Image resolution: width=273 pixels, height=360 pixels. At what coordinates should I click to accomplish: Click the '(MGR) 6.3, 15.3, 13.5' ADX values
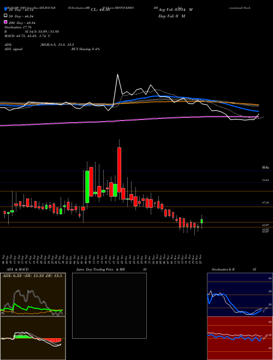pos(57,45)
